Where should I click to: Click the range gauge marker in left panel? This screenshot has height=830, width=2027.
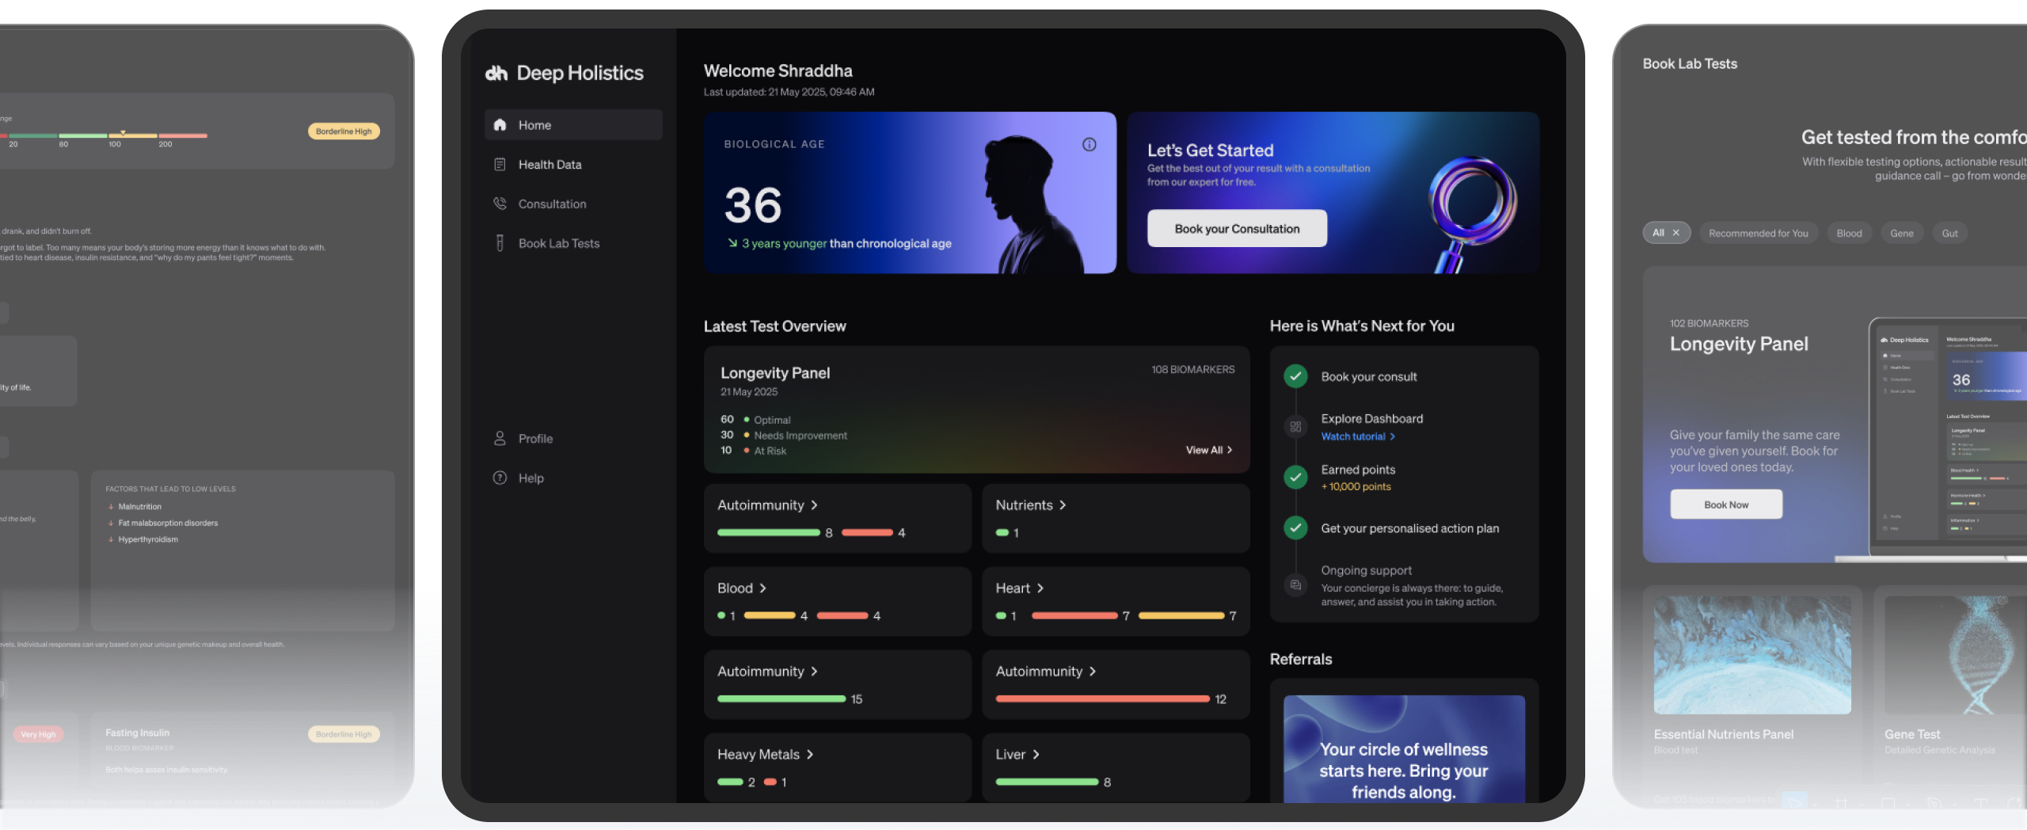click(x=123, y=132)
